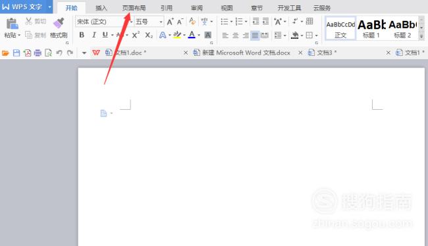Image resolution: width=428 pixels, height=246 pixels.
Task: Expand quick access toolbar customize arrow
Action: (x=84, y=53)
